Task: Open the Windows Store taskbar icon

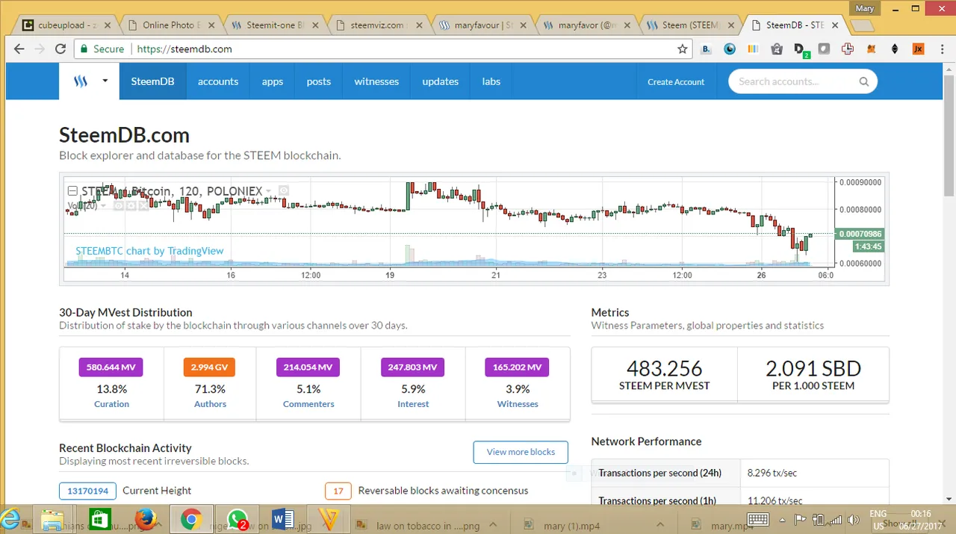Action: click(x=99, y=519)
